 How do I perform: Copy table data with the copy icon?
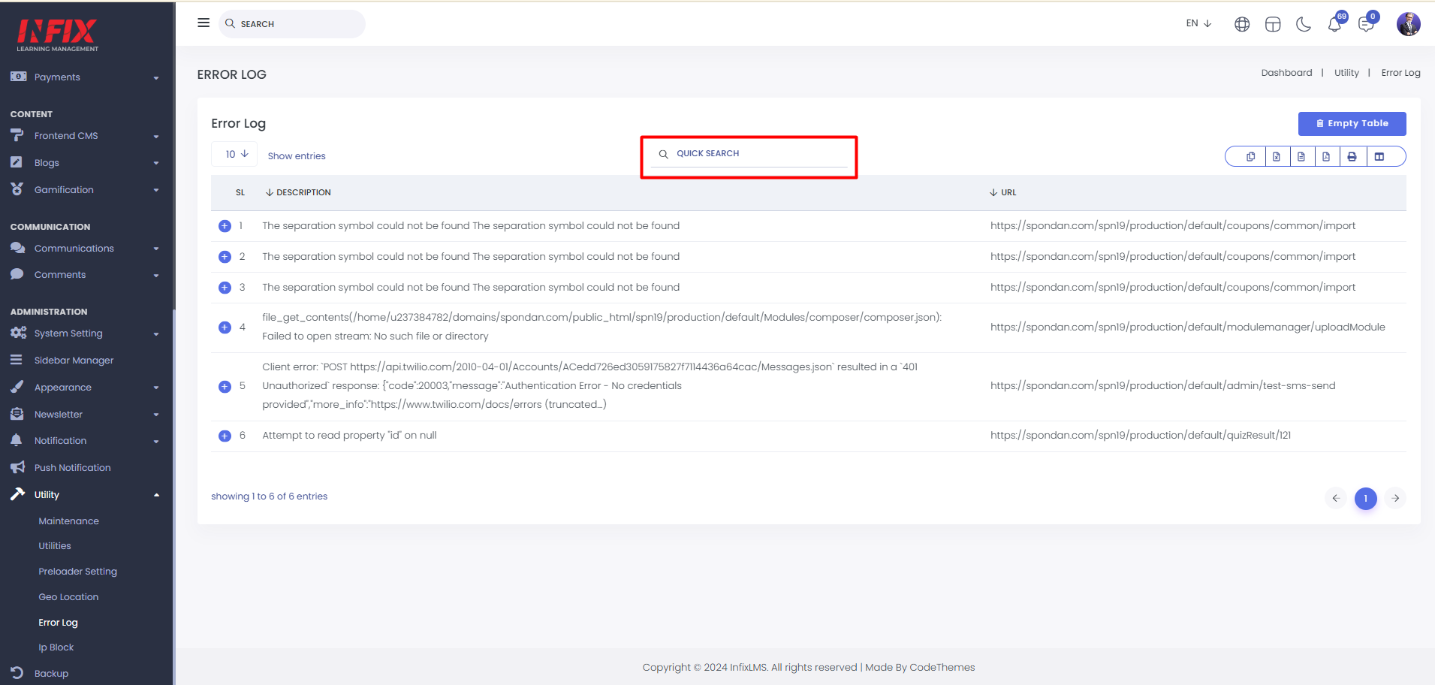1251,156
